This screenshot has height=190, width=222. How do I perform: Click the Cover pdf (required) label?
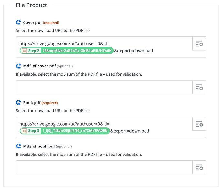pyautogui.click(x=41, y=23)
